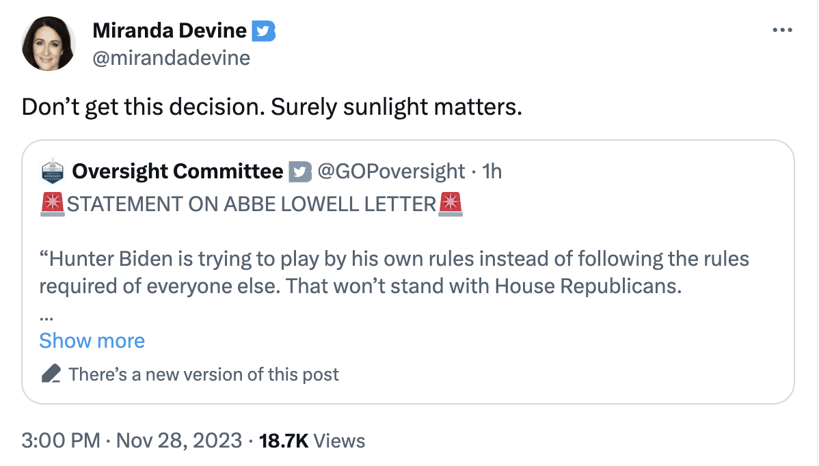The height and width of the screenshot is (466, 819).
Task: Click the @GOPoversight handle
Action: coord(392,172)
